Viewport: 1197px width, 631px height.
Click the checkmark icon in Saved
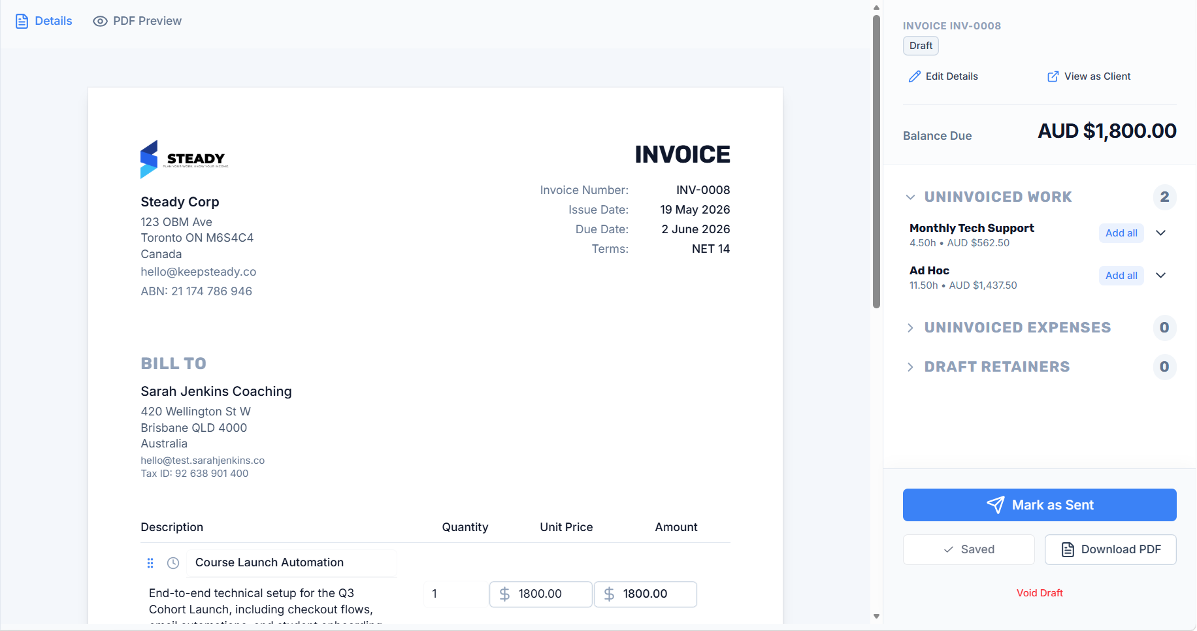pyautogui.click(x=949, y=550)
